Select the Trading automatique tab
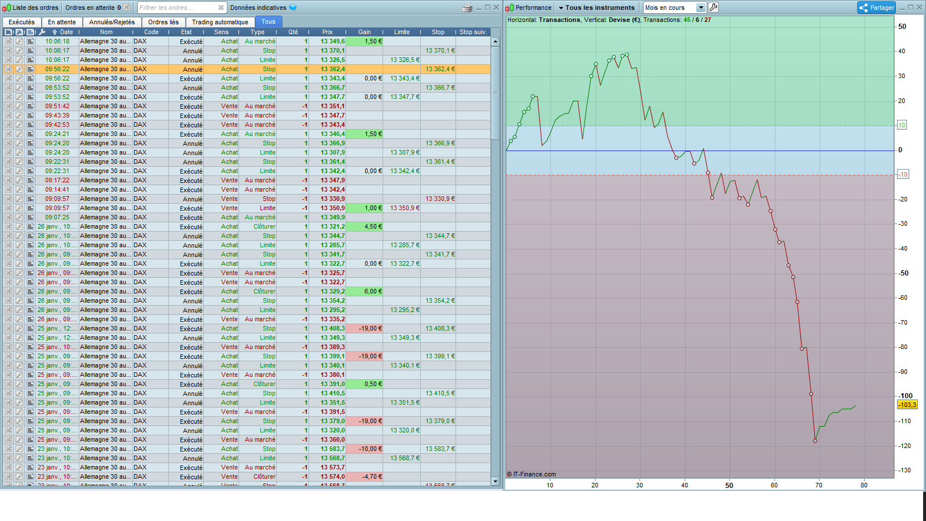This screenshot has width=926, height=521. coord(220,22)
